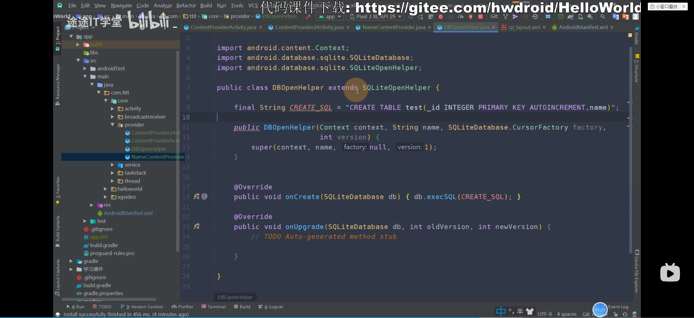Open the Run tool window

[x=76, y=307]
